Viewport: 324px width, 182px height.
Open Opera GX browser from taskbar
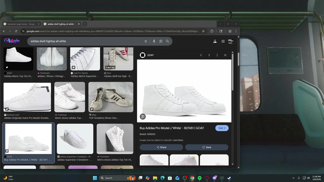207,178
